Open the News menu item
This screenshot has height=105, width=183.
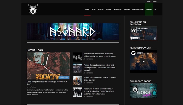coord(93,9)
